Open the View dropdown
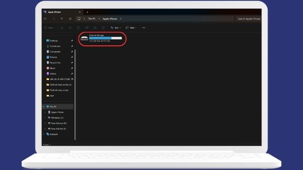The height and width of the screenshot is (170, 303). [x=131, y=28]
